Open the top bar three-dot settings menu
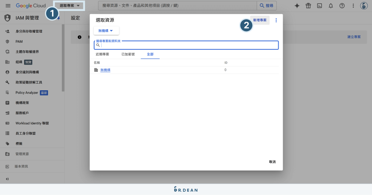This screenshot has width=372, height=195. 353,6
